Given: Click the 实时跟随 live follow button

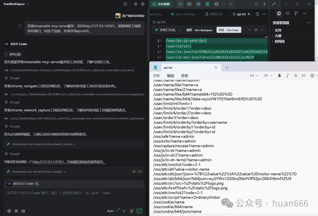Looking at the screenshot, I should [x=161, y=4].
